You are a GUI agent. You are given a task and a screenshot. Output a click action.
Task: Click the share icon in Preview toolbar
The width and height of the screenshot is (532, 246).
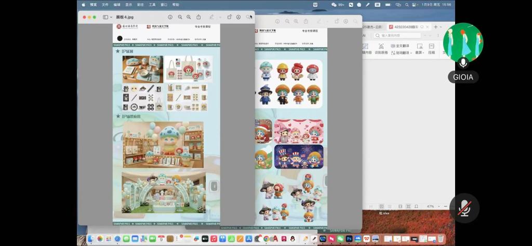(198, 17)
